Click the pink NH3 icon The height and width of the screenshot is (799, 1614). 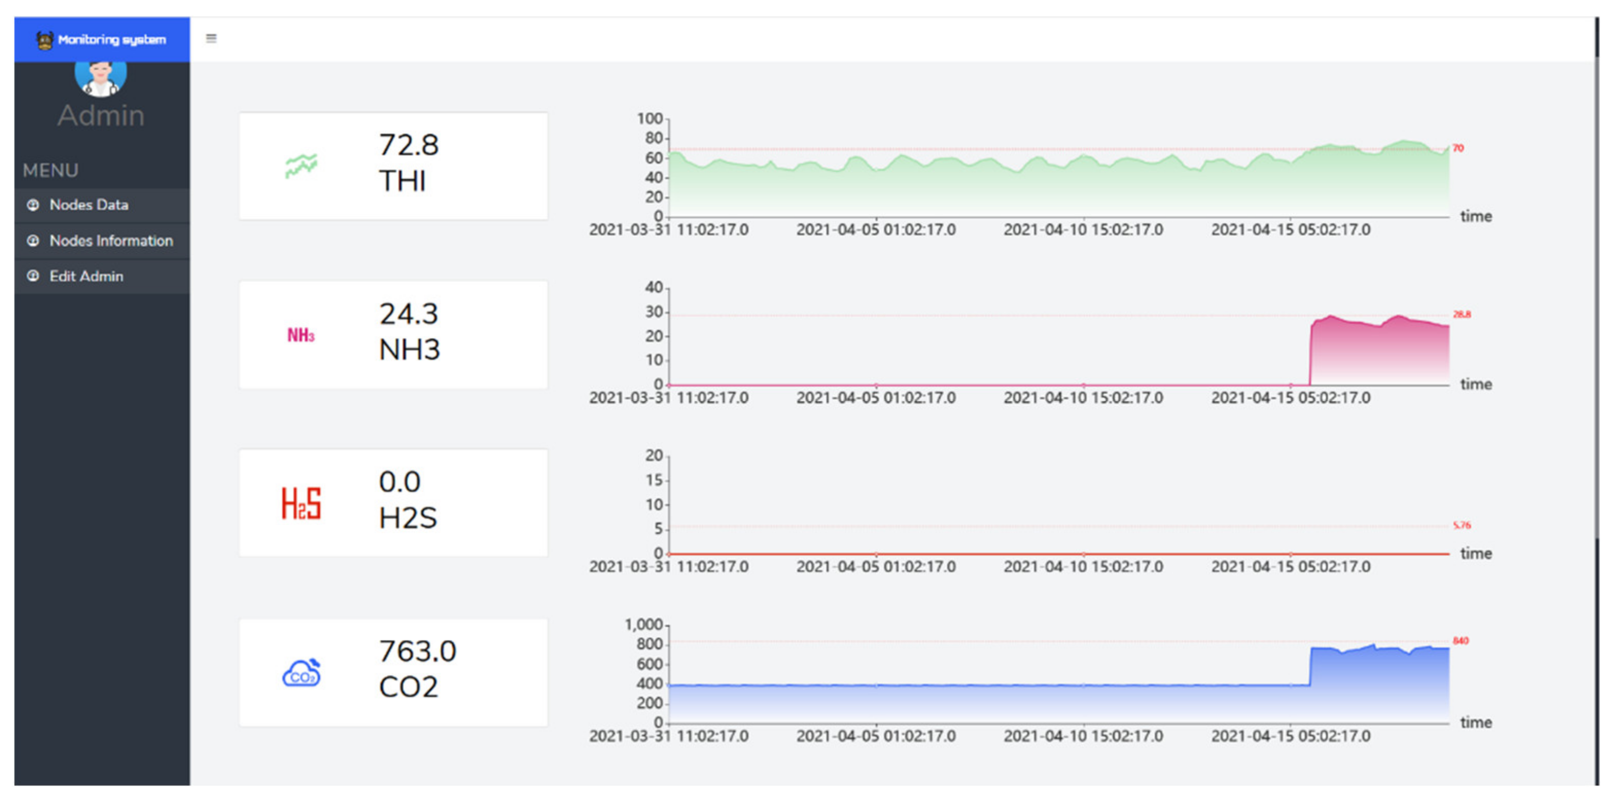pyautogui.click(x=301, y=335)
